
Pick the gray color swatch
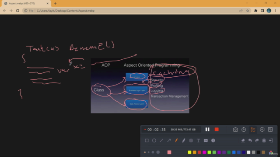254,152
